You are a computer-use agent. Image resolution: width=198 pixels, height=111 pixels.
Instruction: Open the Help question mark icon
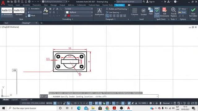point(175,2)
